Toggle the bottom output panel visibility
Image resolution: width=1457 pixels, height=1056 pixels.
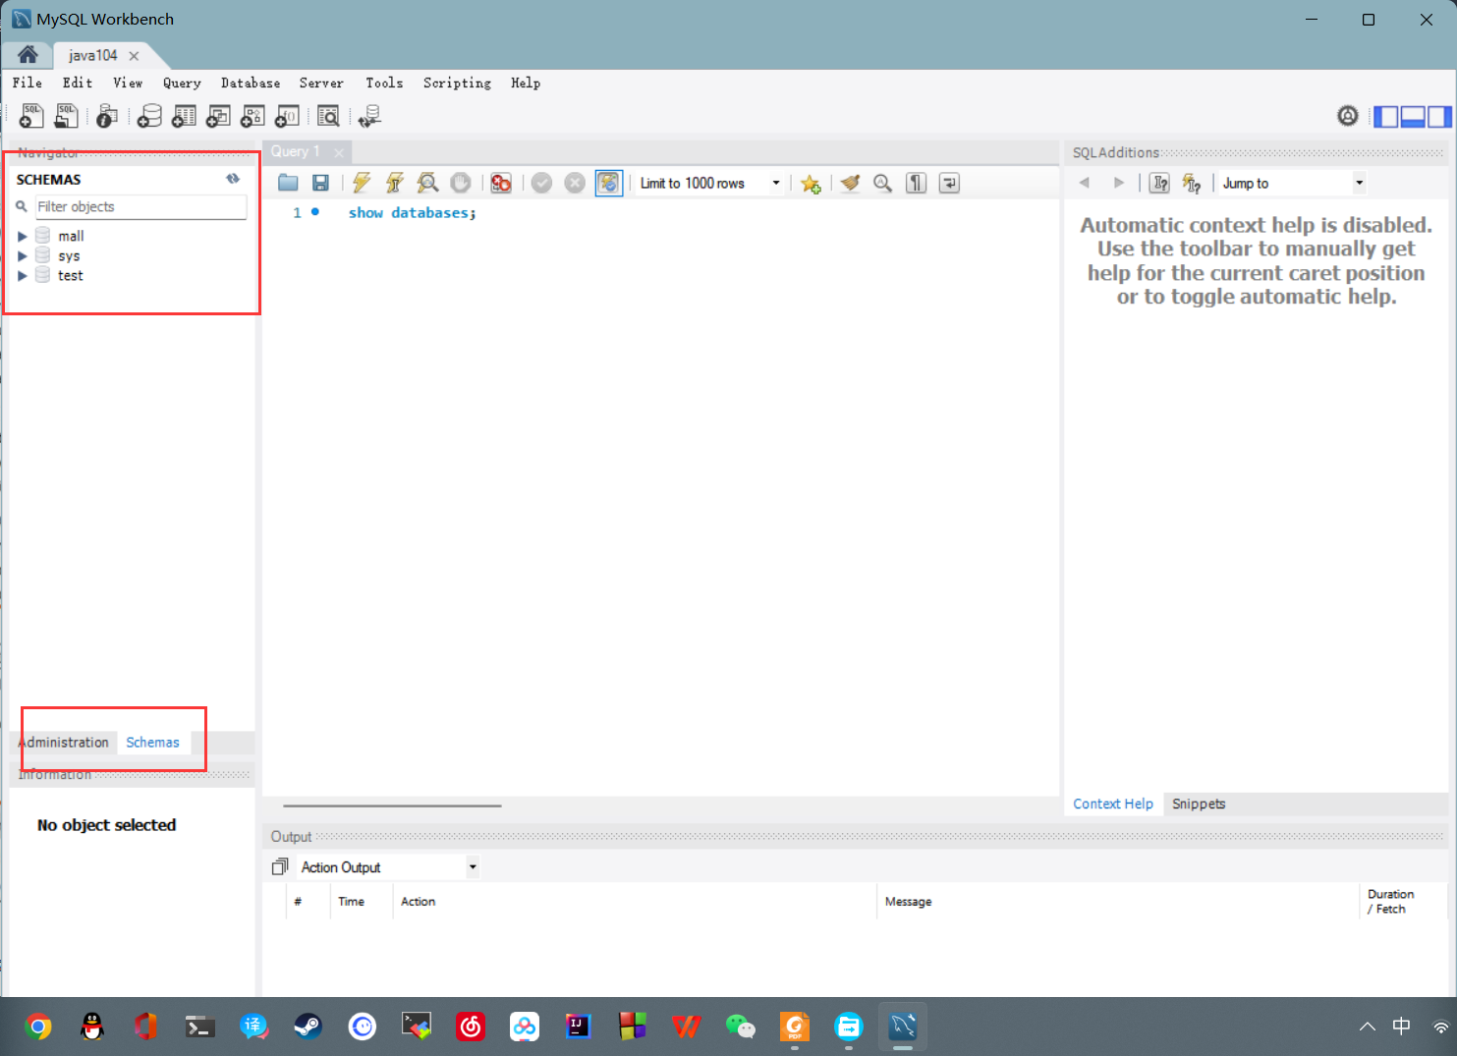pos(1413,117)
